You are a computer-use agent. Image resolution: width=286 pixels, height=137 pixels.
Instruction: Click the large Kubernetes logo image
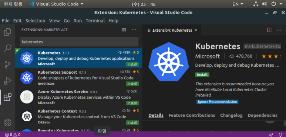[x=169, y=62]
